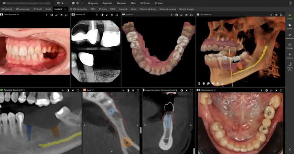Open the Diagnose menu
This screenshot has height=154, width=294.
click(x=93, y=3)
